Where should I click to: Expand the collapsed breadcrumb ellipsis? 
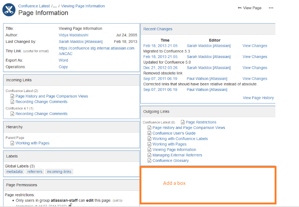(x=55, y=6)
